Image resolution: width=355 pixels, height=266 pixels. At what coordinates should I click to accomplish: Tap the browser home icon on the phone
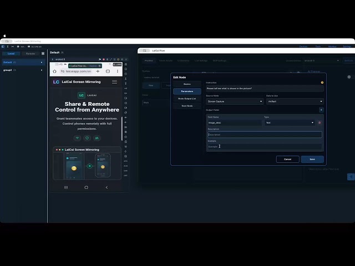pyautogui.click(x=54, y=71)
